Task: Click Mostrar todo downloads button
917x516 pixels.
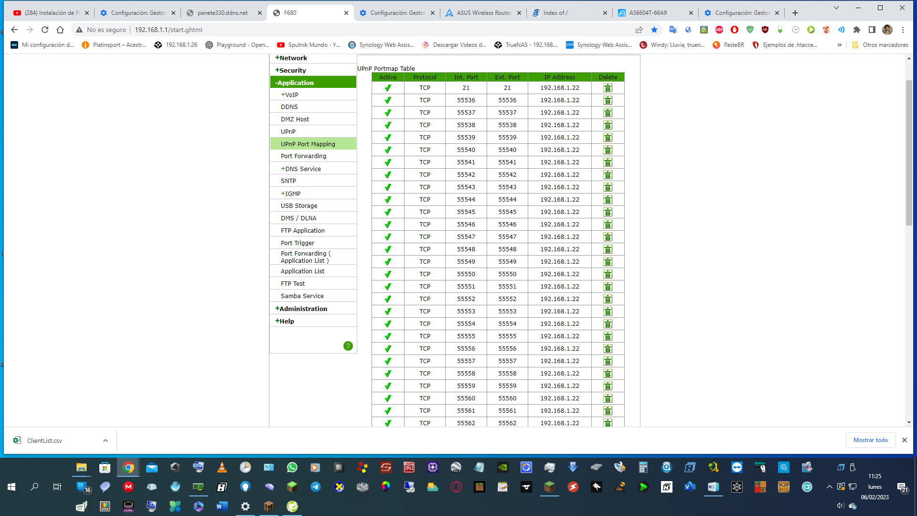Action: click(x=870, y=440)
